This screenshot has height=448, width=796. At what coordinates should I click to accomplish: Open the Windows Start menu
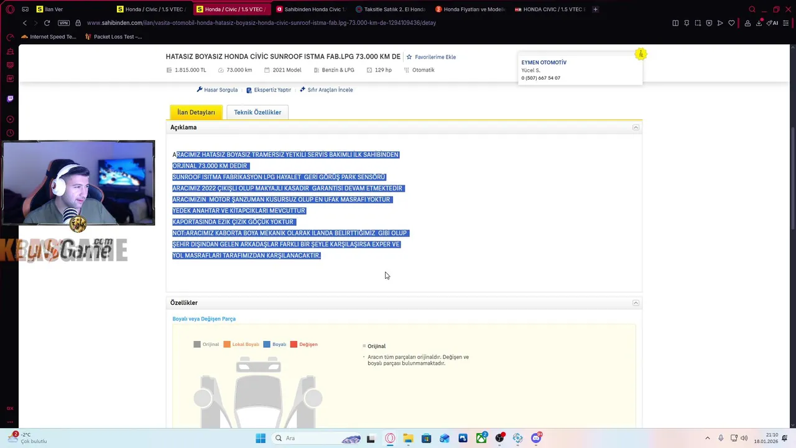(x=261, y=438)
